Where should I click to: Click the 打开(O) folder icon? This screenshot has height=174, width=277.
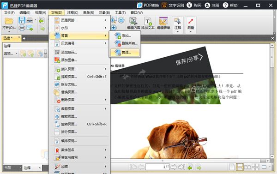pos(9,21)
